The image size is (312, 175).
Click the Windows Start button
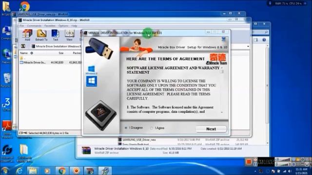(x=5, y=171)
